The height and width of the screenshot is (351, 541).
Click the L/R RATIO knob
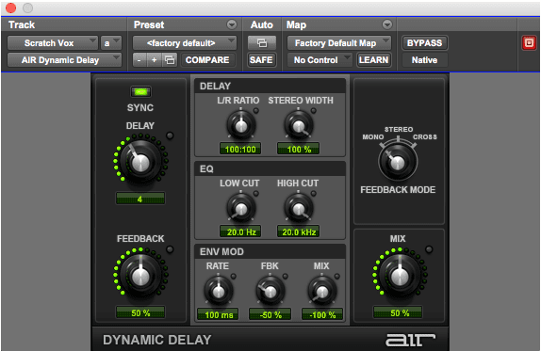[x=241, y=125]
